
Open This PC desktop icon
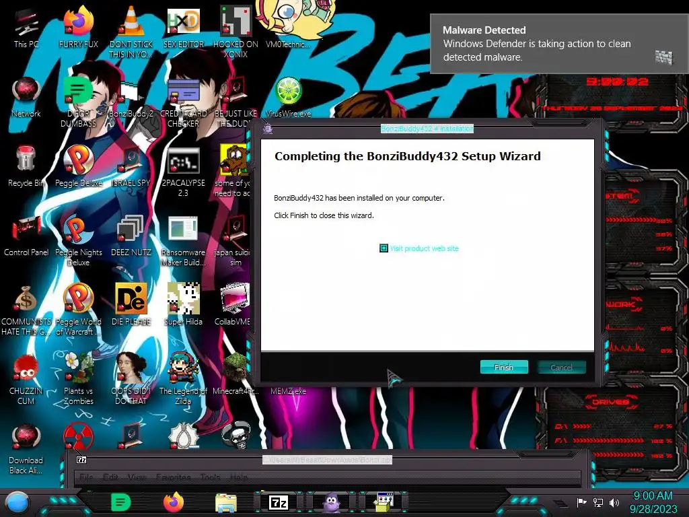tap(26, 27)
